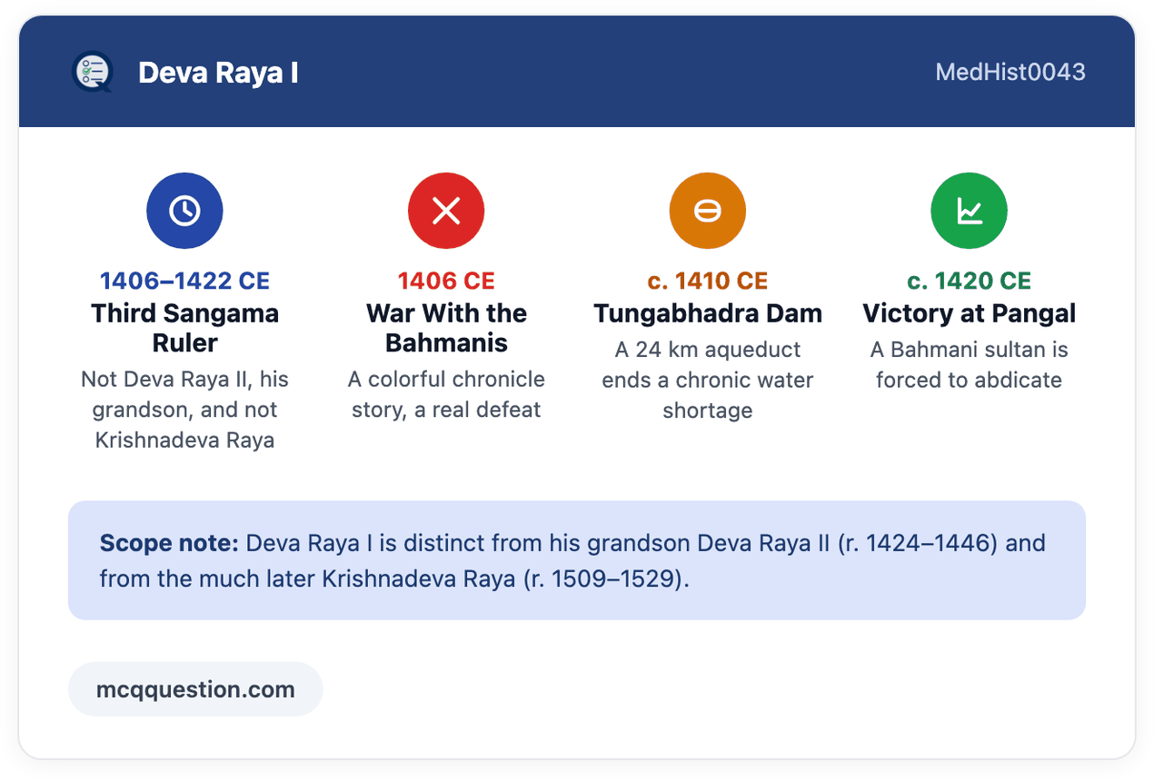
Task: Click the orange dam circle icon
Action: (708, 211)
